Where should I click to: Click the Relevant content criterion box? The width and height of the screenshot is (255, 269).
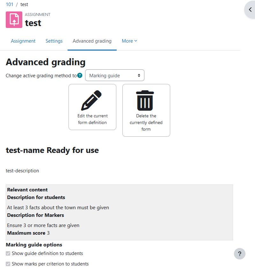pos(119,212)
